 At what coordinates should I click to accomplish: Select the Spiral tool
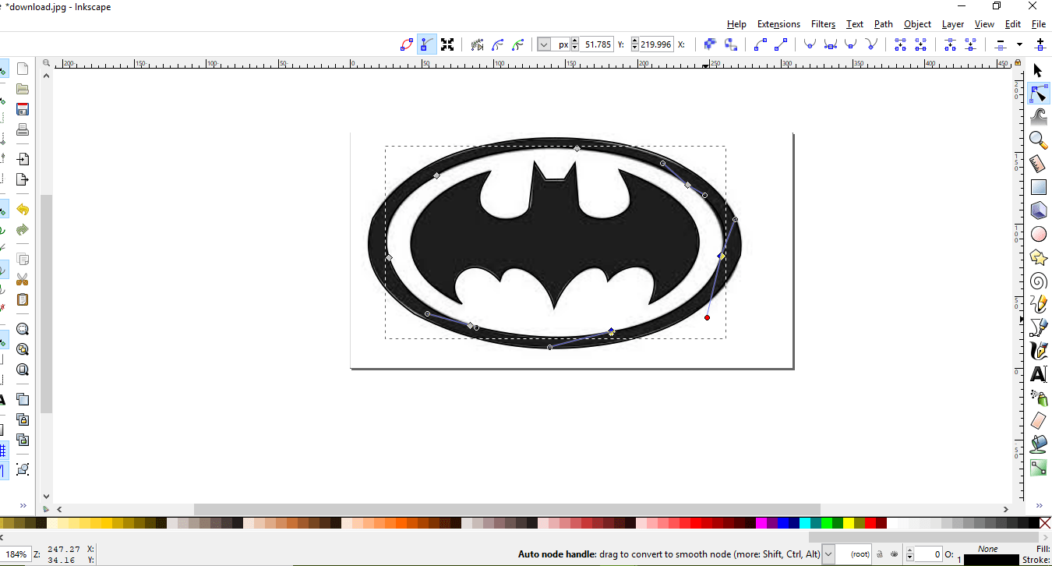pos(1038,281)
